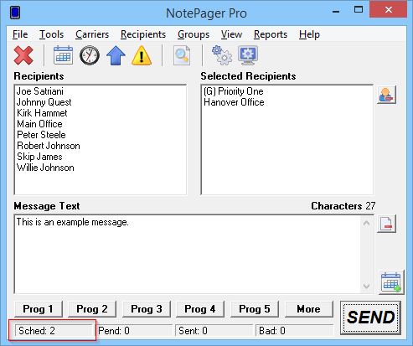Screen dimensions: 413x346
Task: Click the More button
Action: (x=309, y=309)
